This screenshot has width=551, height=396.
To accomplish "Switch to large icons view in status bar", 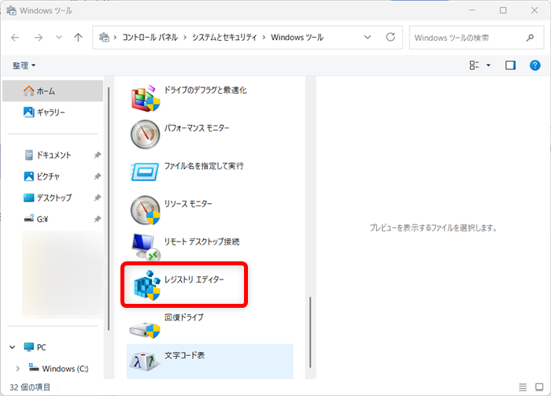I will pyautogui.click(x=539, y=387).
